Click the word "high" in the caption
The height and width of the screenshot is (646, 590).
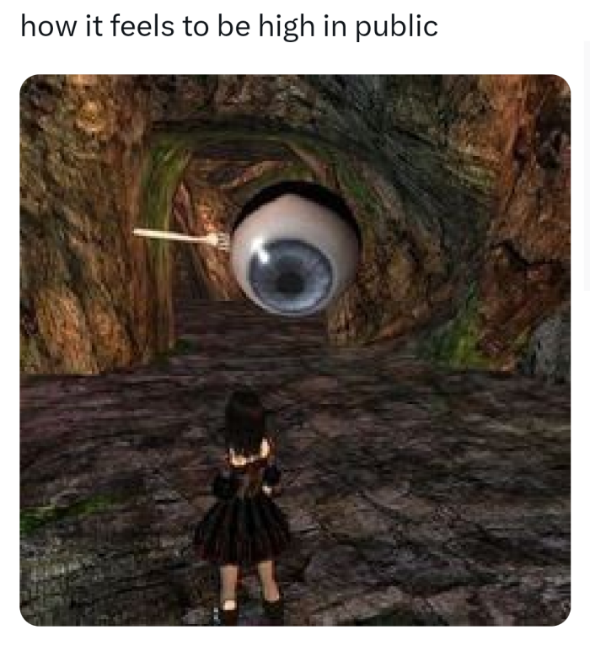coord(287,27)
